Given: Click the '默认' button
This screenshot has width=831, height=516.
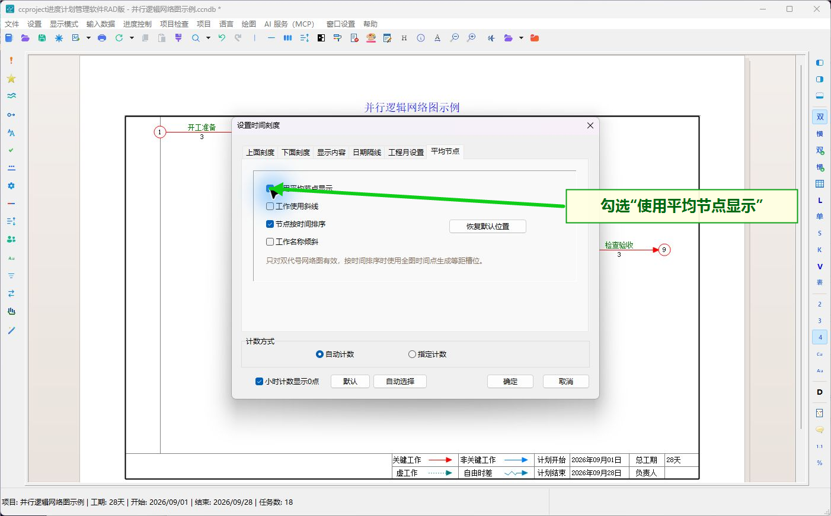Looking at the screenshot, I should [350, 381].
